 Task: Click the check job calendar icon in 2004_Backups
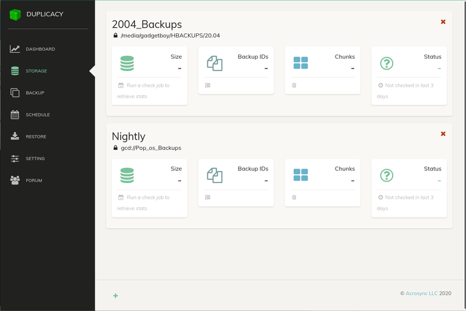click(121, 85)
